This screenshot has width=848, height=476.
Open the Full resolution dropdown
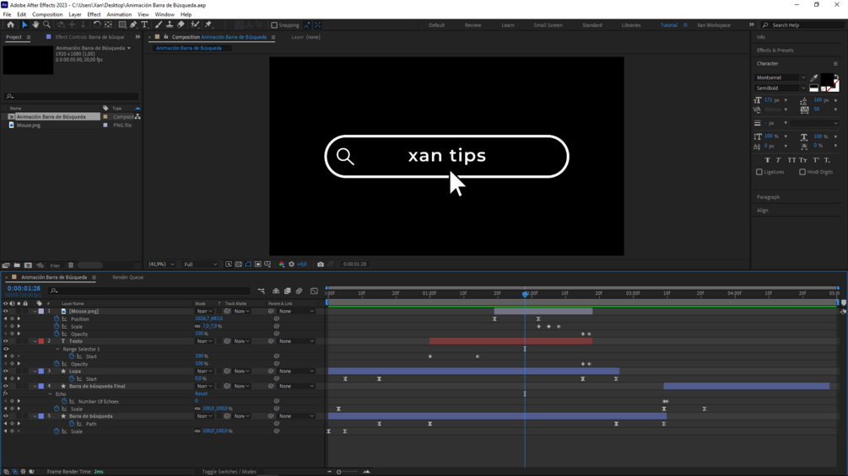click(200, 265)
